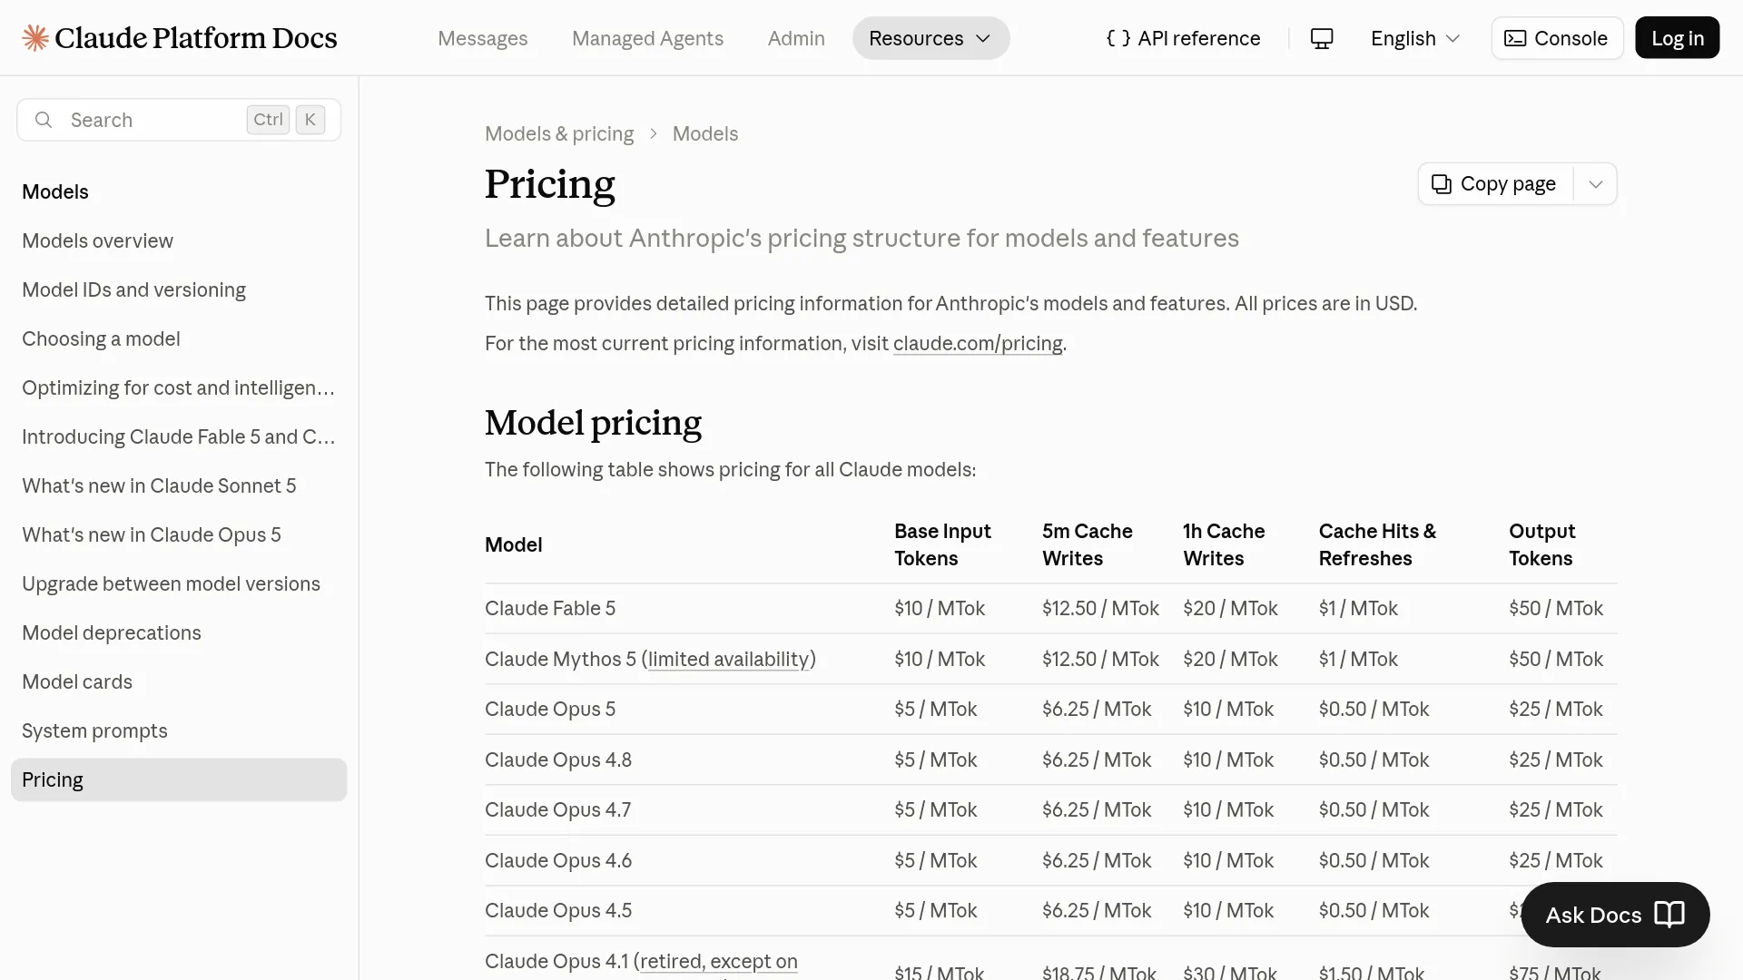Image resolution: width=1743 pixels, height=980 pixels.
Task: Open Model cards page
Action: [x=77, y=681]
